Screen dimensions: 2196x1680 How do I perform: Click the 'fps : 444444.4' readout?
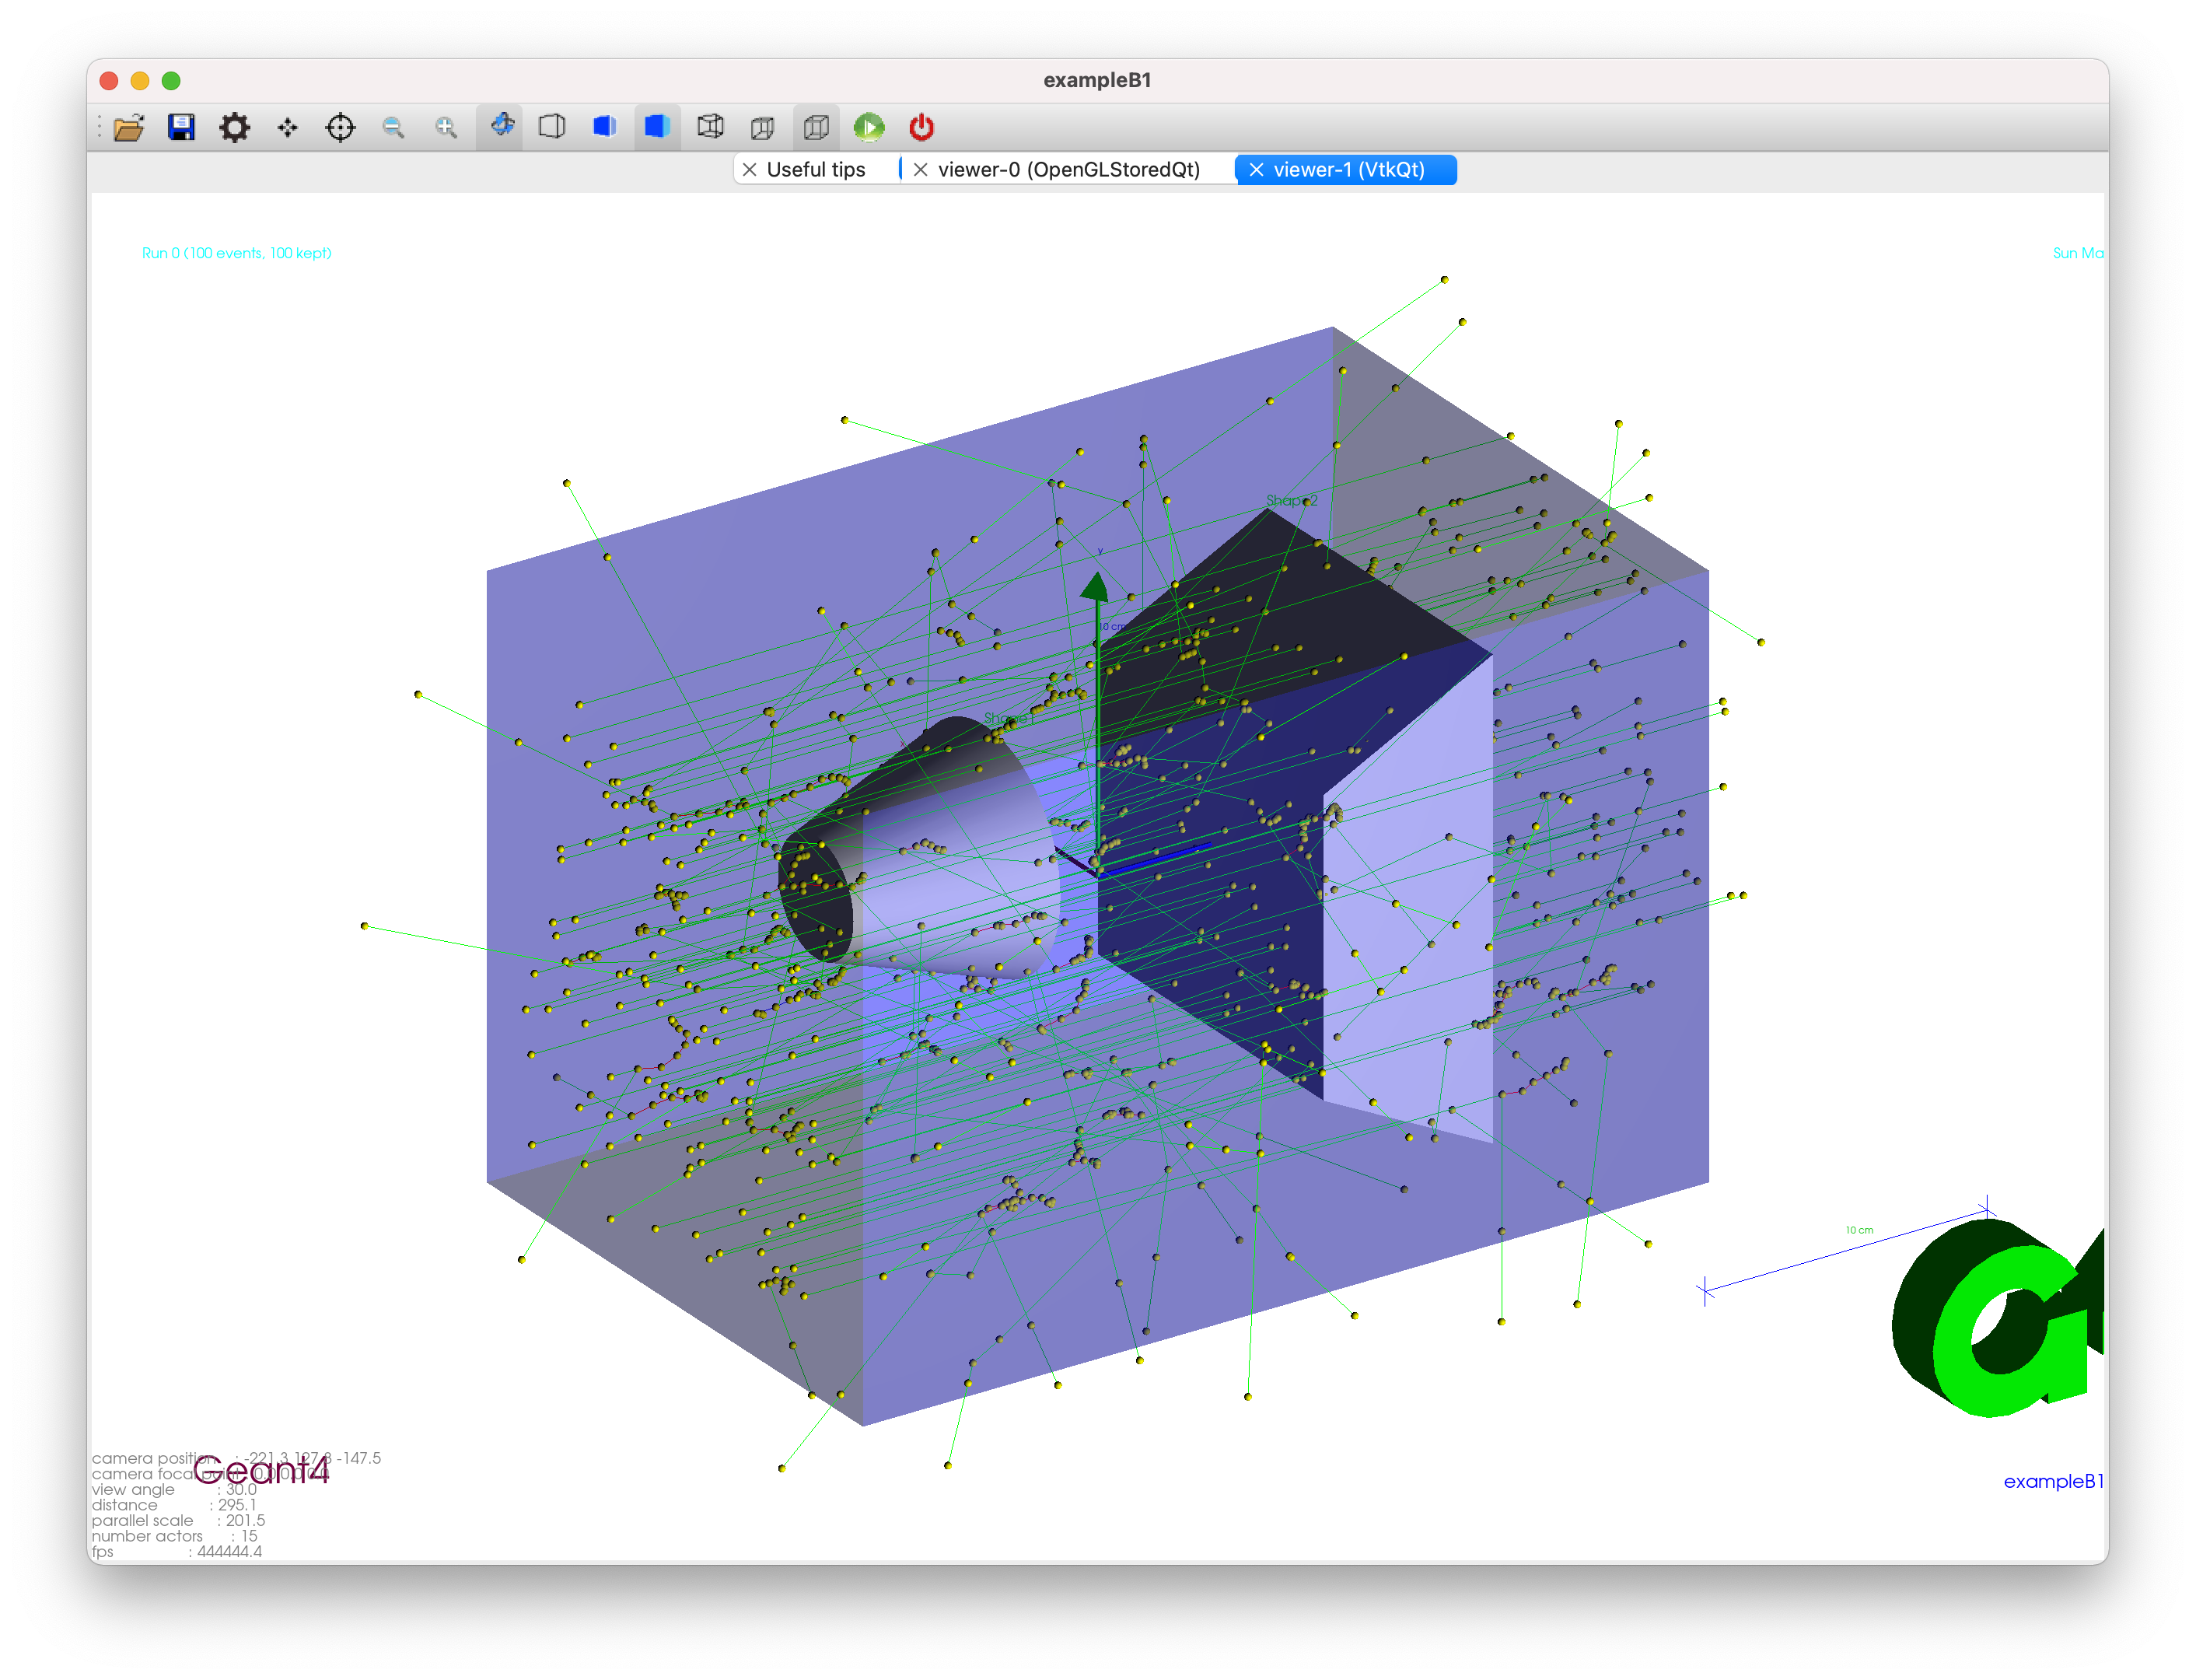click(177, 1552)
